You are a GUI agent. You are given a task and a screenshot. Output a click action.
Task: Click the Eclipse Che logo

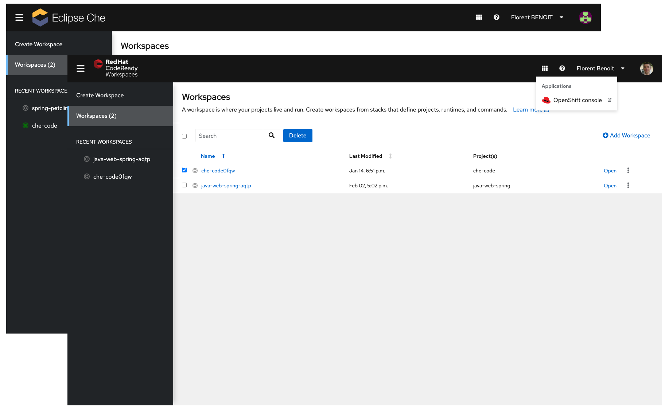click(x=69, y=17)
